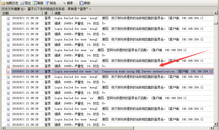The width and height of the screenshot is (219, 130).
Task: Click the 搜索 magnifier icon
Action: point(64,3)
